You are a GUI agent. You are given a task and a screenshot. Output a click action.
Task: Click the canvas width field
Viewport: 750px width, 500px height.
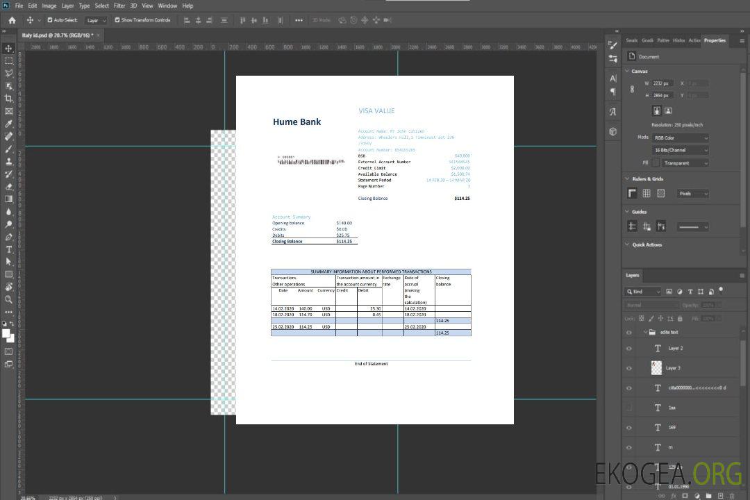click(663, 83)
